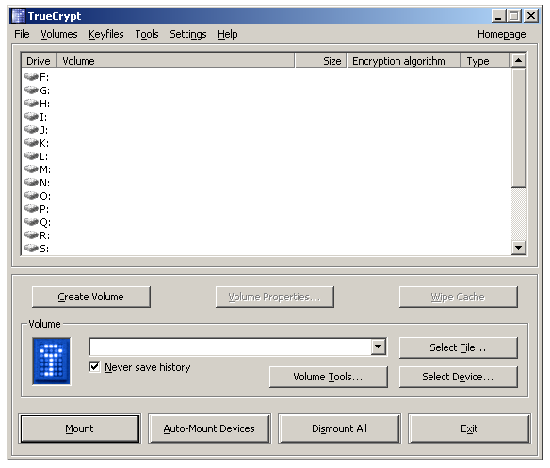Screen dimensions: 550x468
Task: Click the drive icon next to R:
Action: pos(31,235)
